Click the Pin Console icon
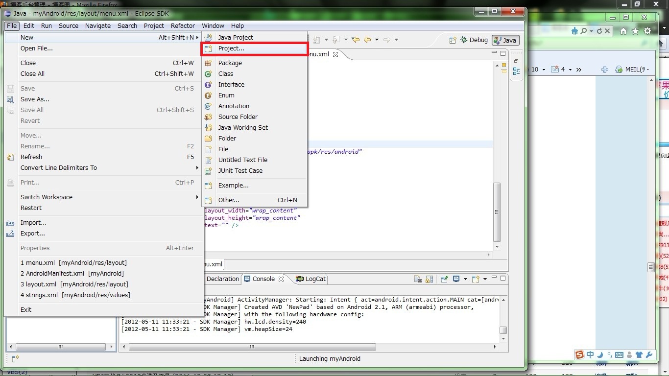Viewport: 669px width, 376px height. pyautogui.click(x=444, y=279)
